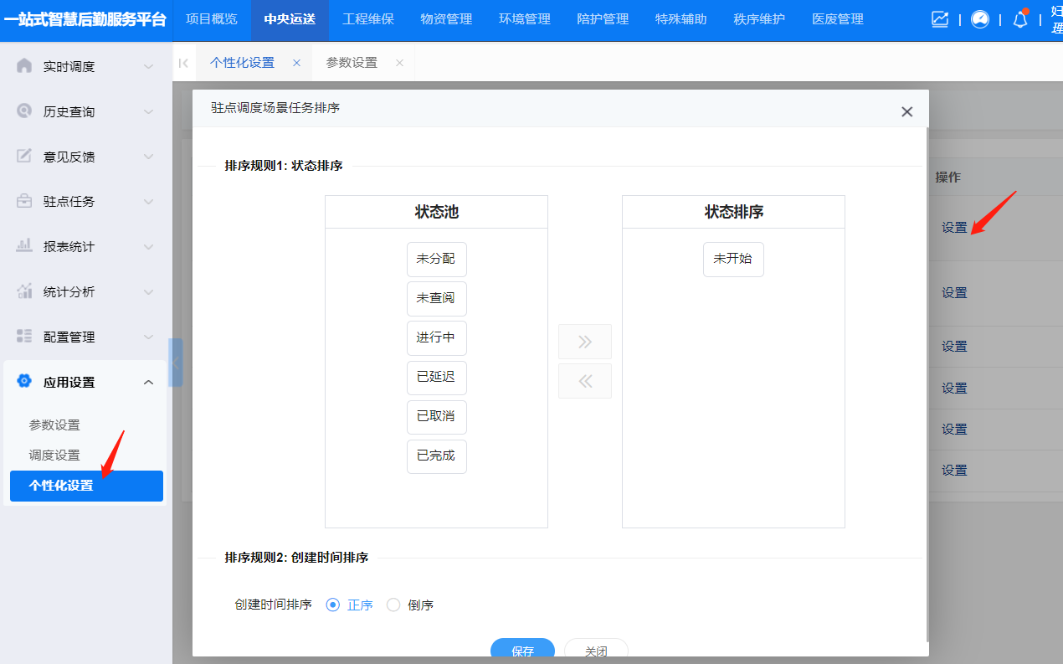Viewport: 1063px width, 664px height.
Task: Click the blue highlighted 设置 link
Action: tap(954, 430)
